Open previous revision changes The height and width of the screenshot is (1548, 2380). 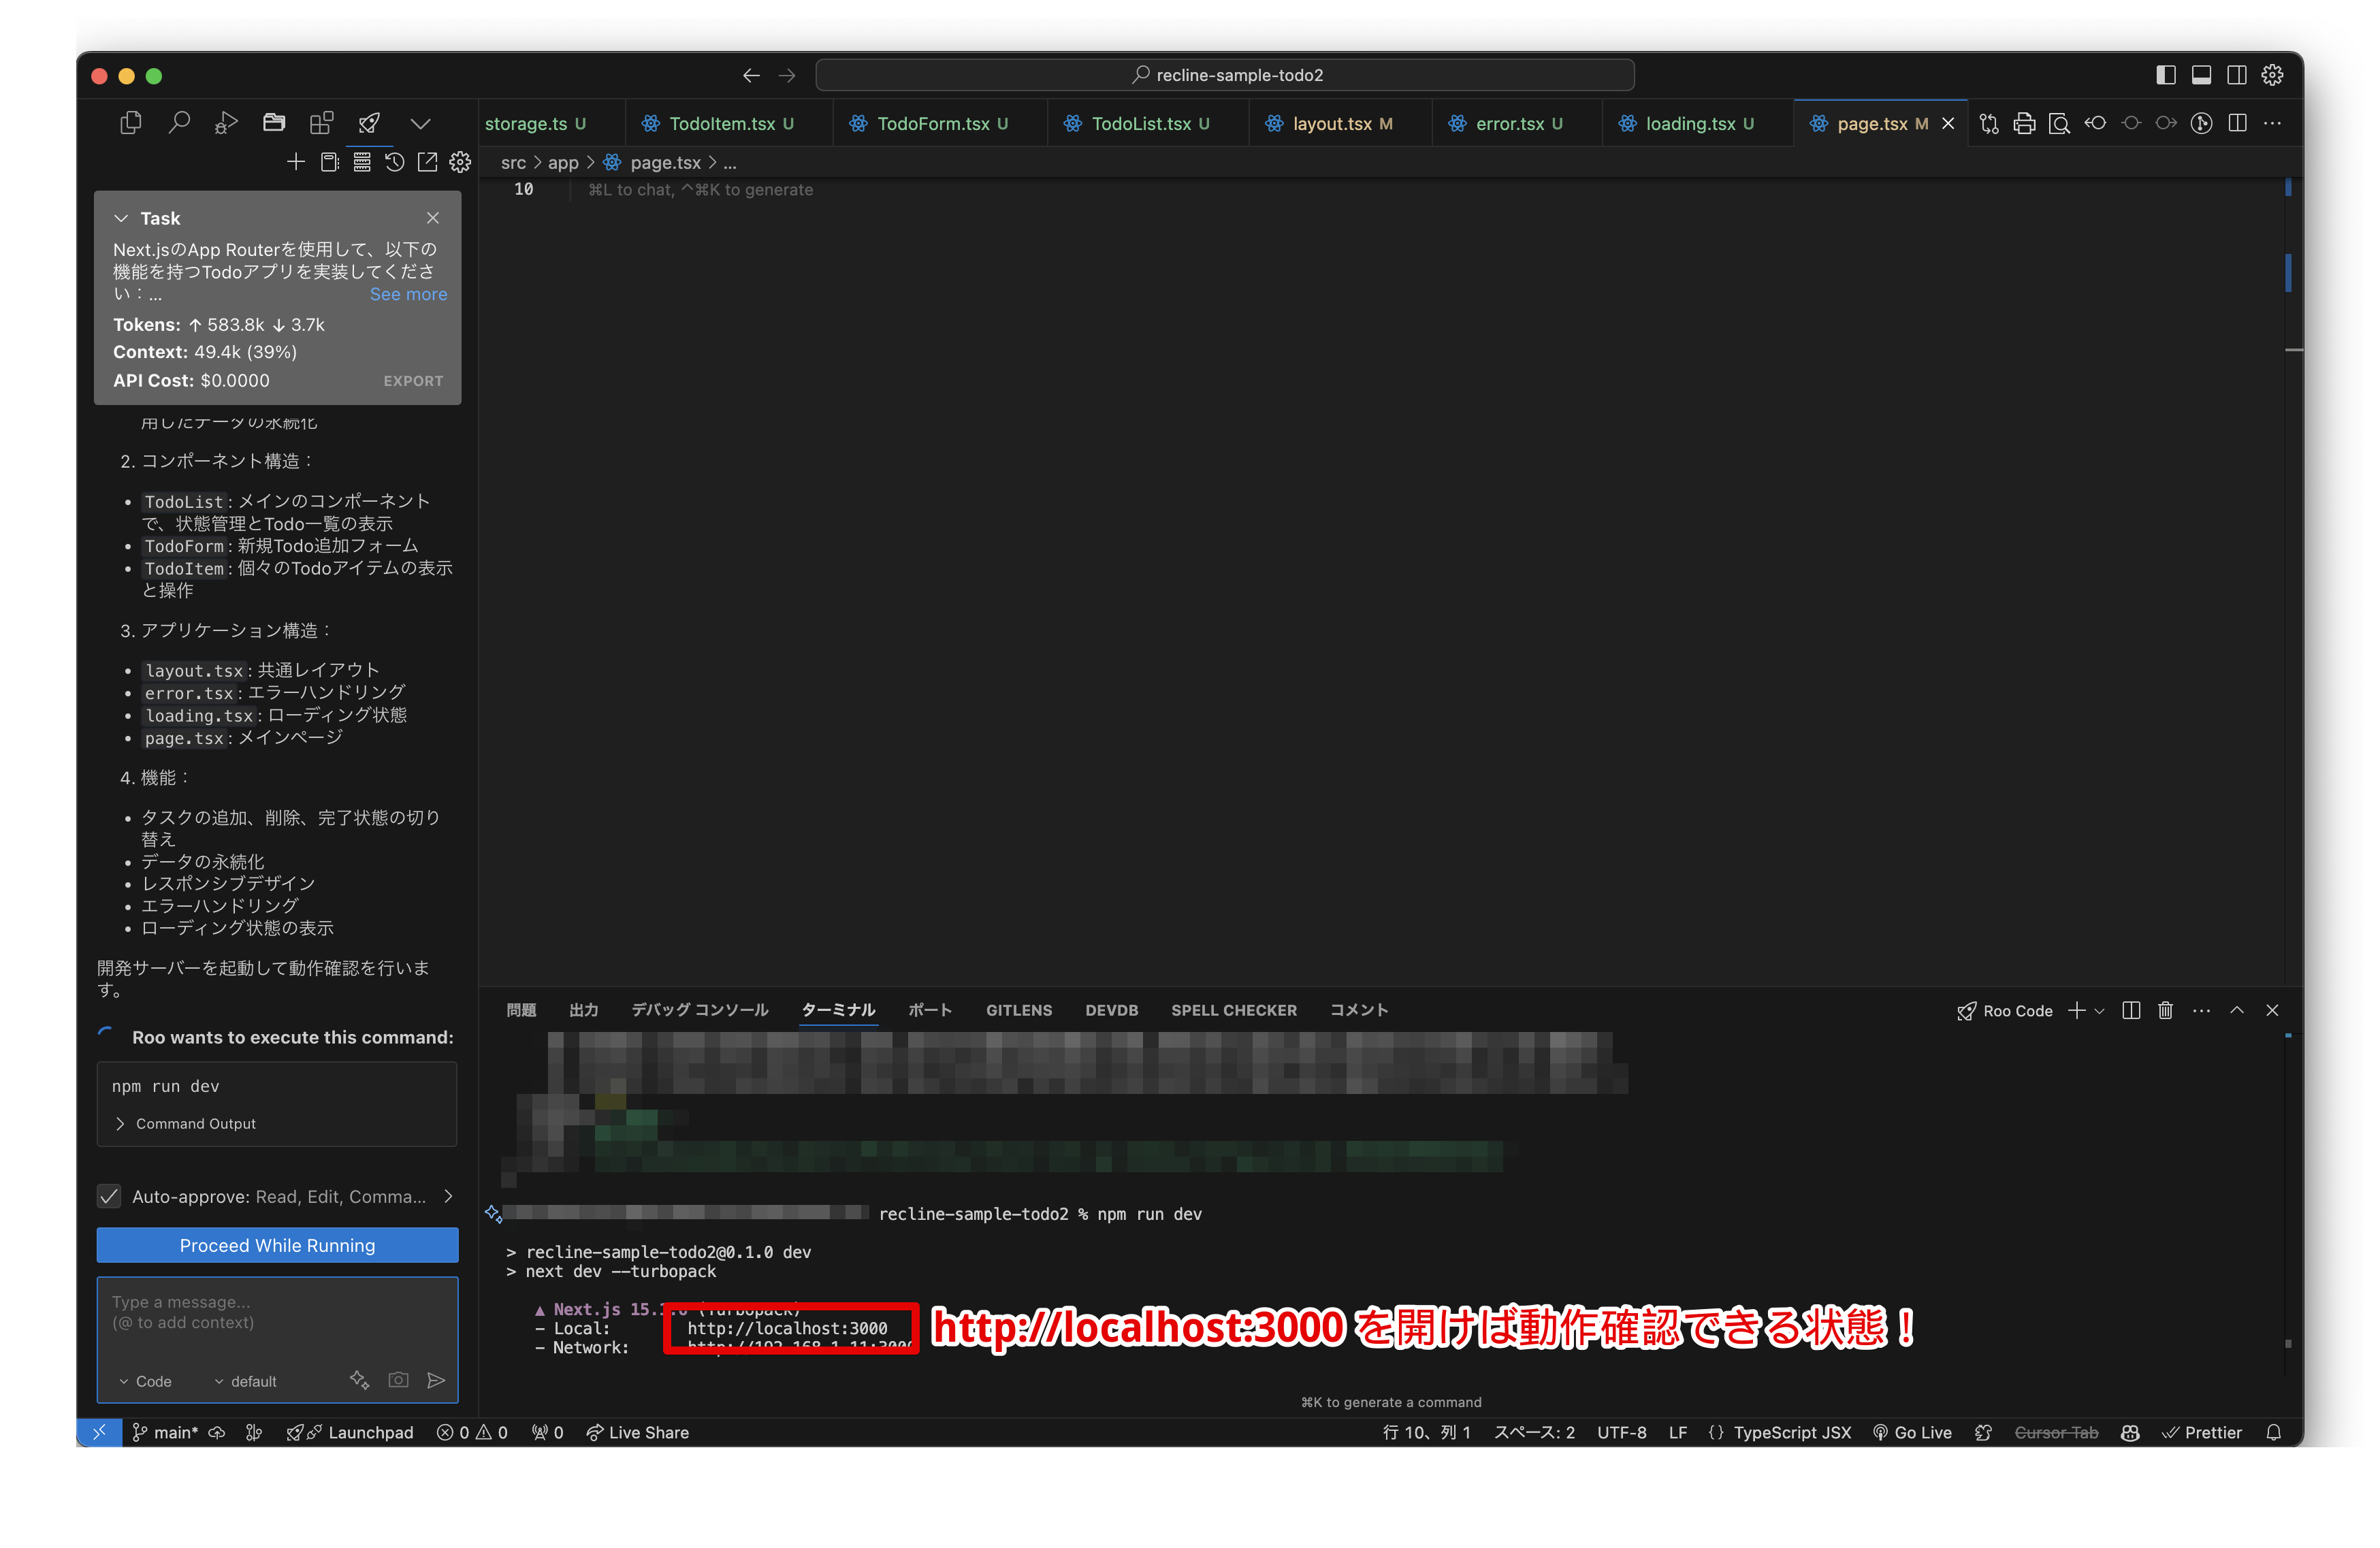(2095, 123)
